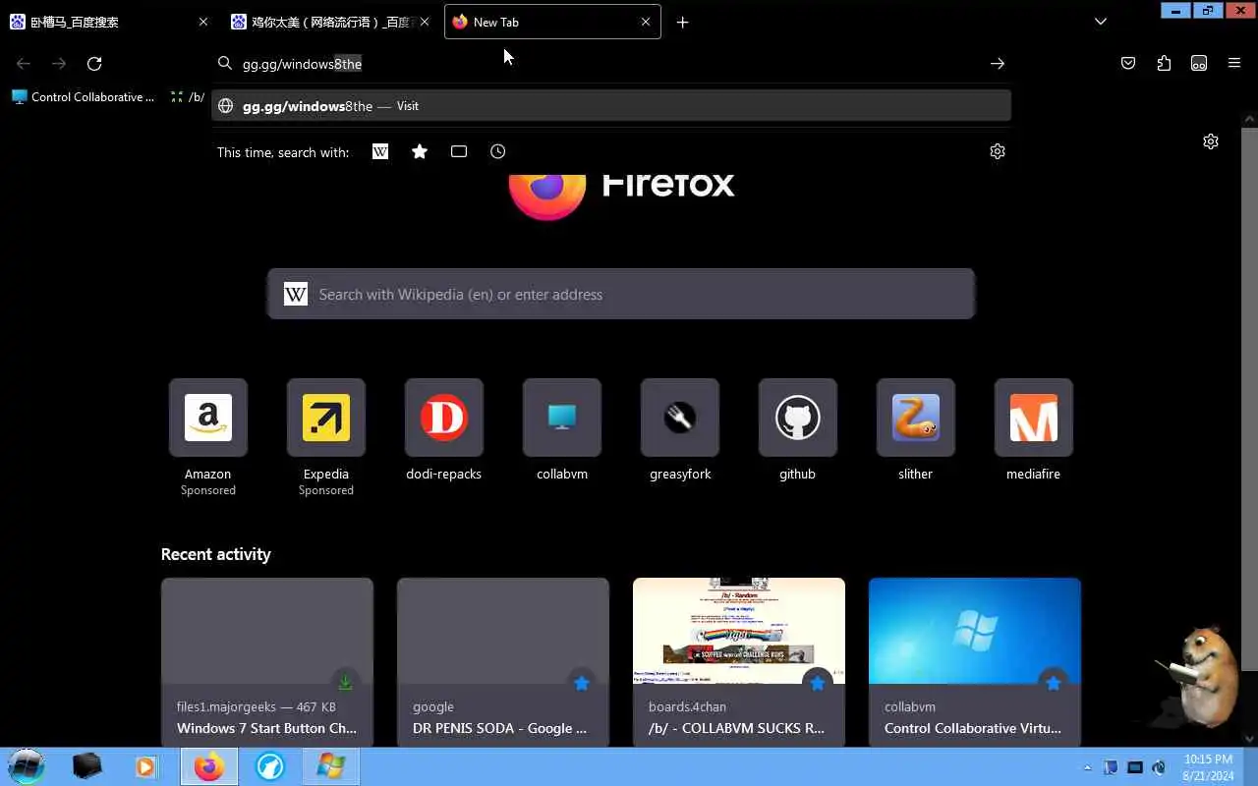This screenshot has width=1258, height=786.
Task: Open a new tab with plus button
Action: (x=683, y=22)
